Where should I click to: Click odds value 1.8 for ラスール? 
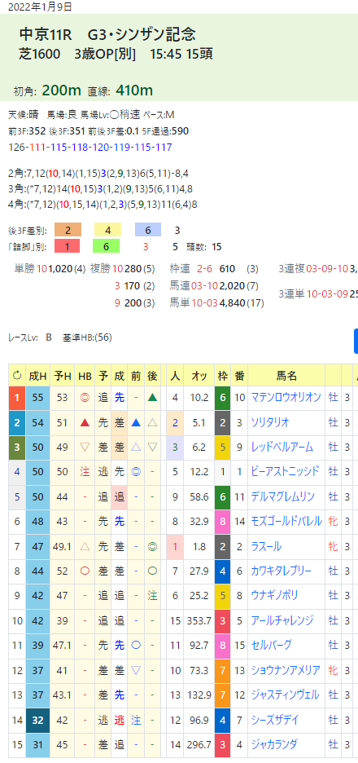point(199,546)
